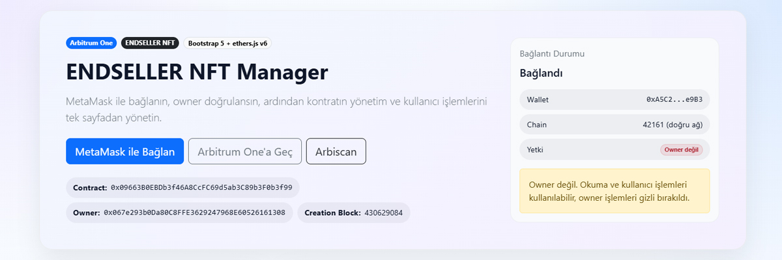Click the Arbitrum One'a Geç button
782x260 pixels.
point(245,151)
